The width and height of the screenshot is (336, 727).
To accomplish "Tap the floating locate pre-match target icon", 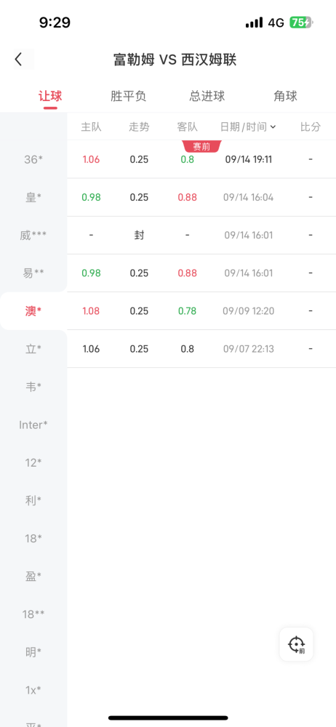I will coord(296,644).
